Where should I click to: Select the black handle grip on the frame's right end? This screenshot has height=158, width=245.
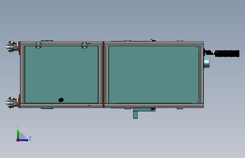227,53
